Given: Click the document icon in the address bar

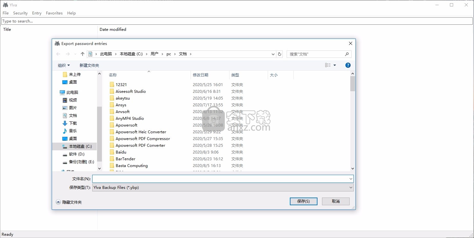Looking at the screenshot, I should click(x=90, y=54).
